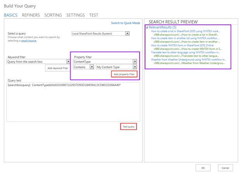Click URL under How to create a list result
This screenshot has height=173, width=242.
186,35
